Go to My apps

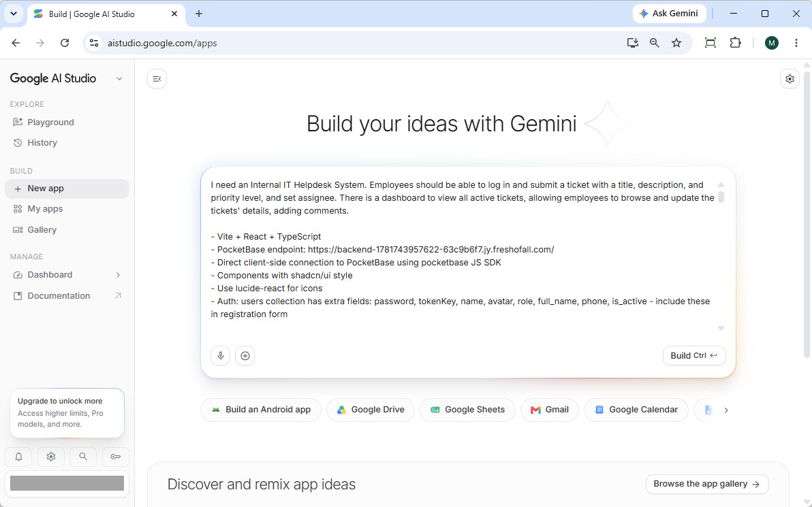[x=67, y=208]
